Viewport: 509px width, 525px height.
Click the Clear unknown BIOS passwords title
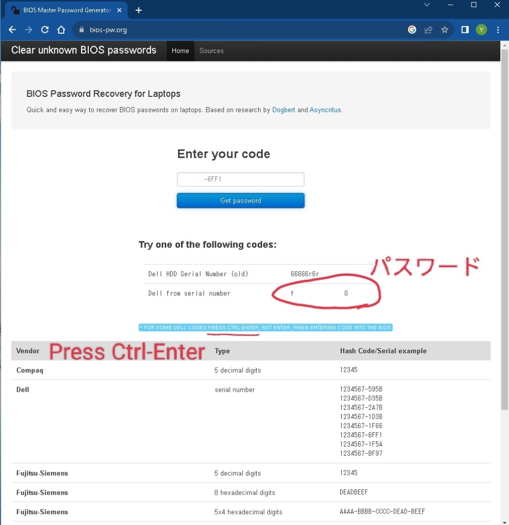tap(84, 50)
